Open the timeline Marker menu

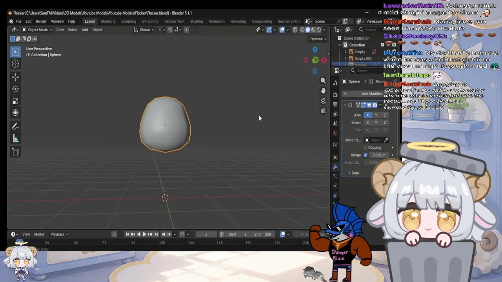pos(40,234)
